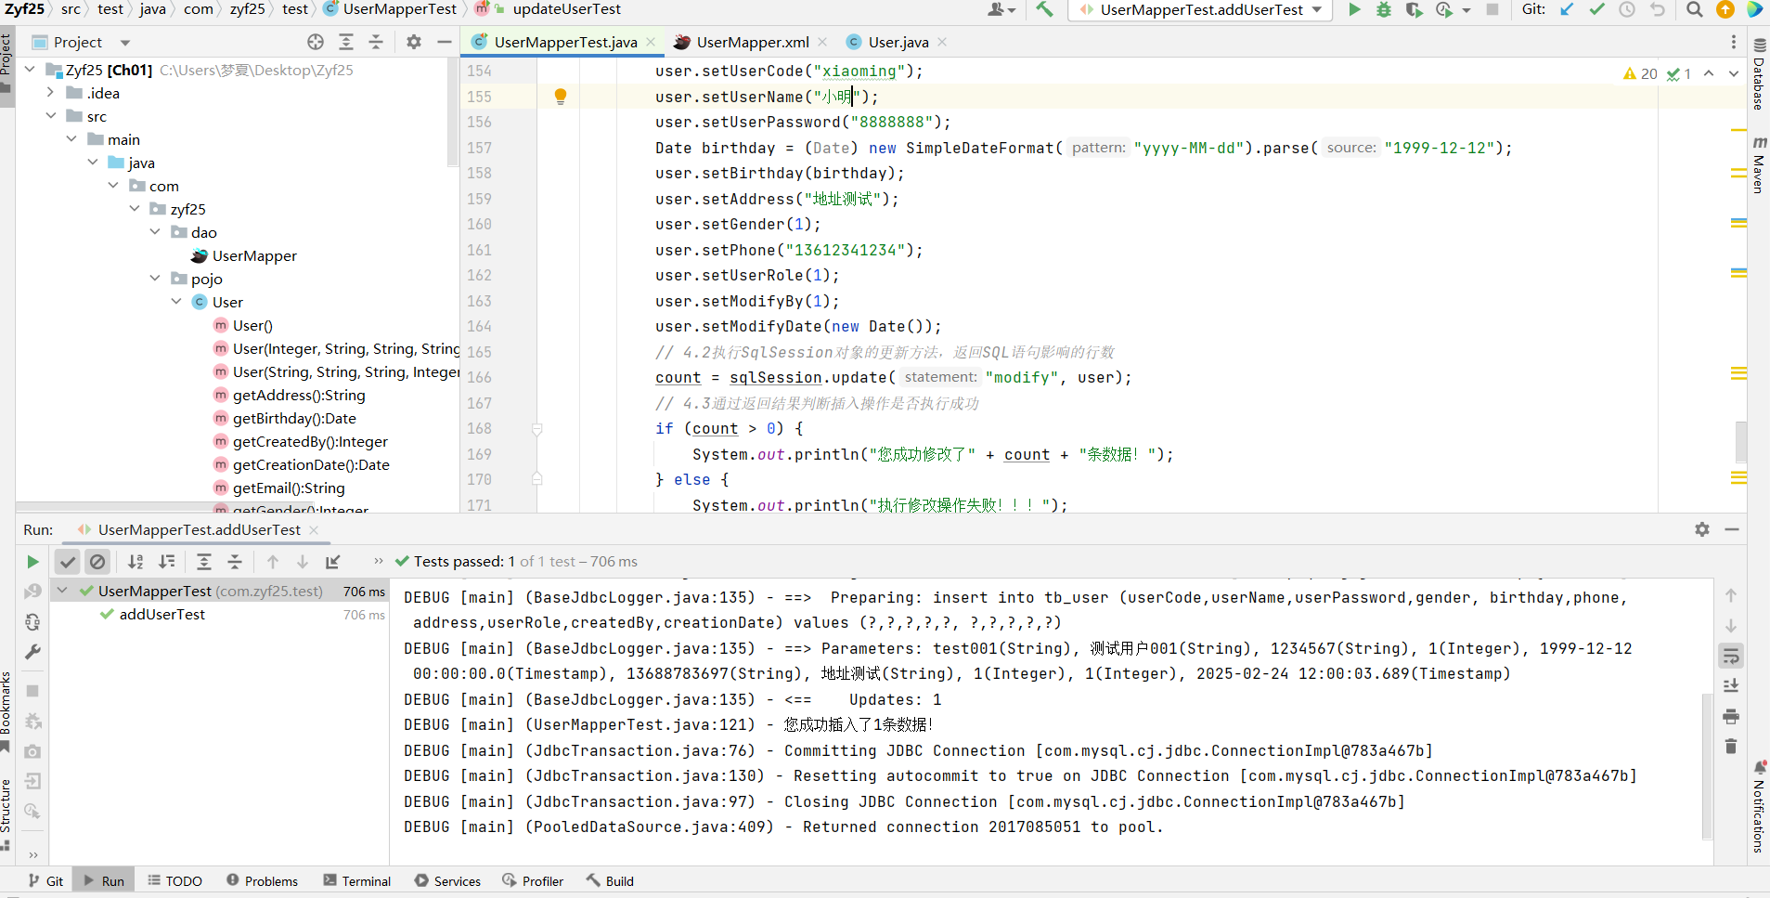Open the run configuration dropdown UserMapperTest.addUserTest

(1200, 9)
